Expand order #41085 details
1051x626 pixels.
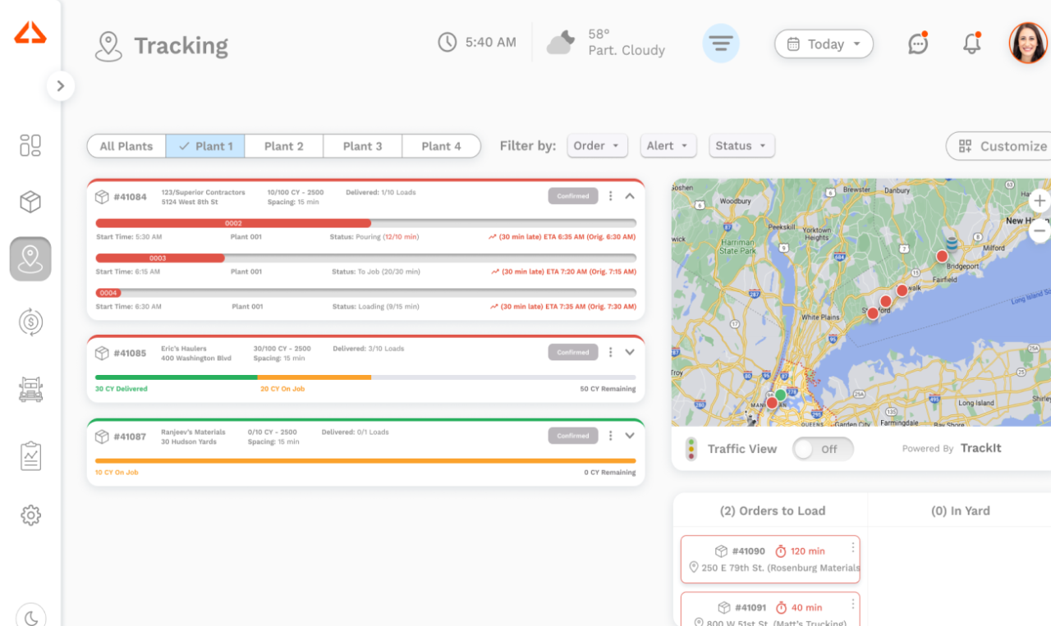[x=630, y=352]
